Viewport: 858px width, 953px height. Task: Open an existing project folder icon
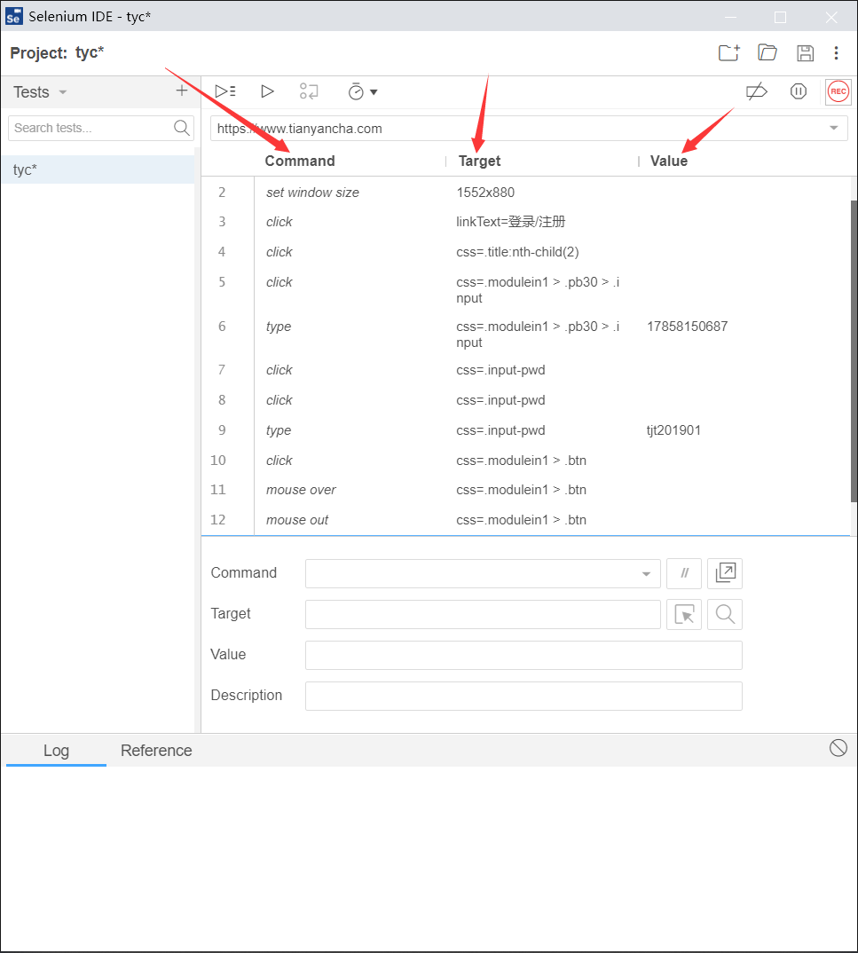tap(767, 53)
